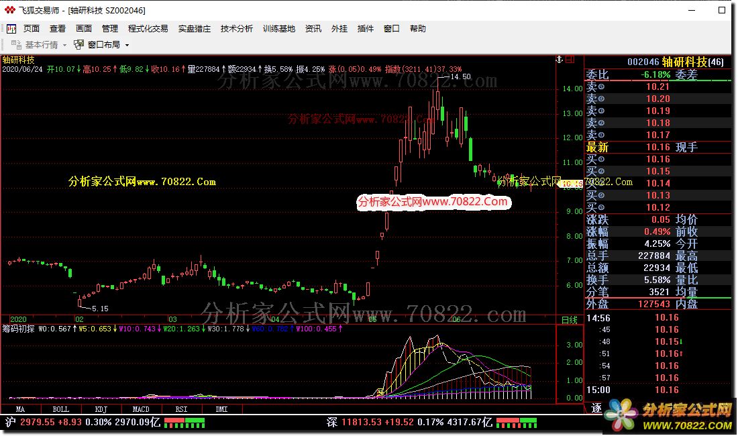Viewport: 738px width, 436px height.
Task: Click the 飞狐交易师 title bar logo
Action: pyautogui.click(x=10, y=10)
